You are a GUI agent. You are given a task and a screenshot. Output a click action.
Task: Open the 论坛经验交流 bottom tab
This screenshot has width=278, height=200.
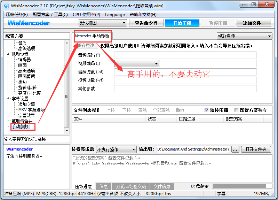(131, 186)
